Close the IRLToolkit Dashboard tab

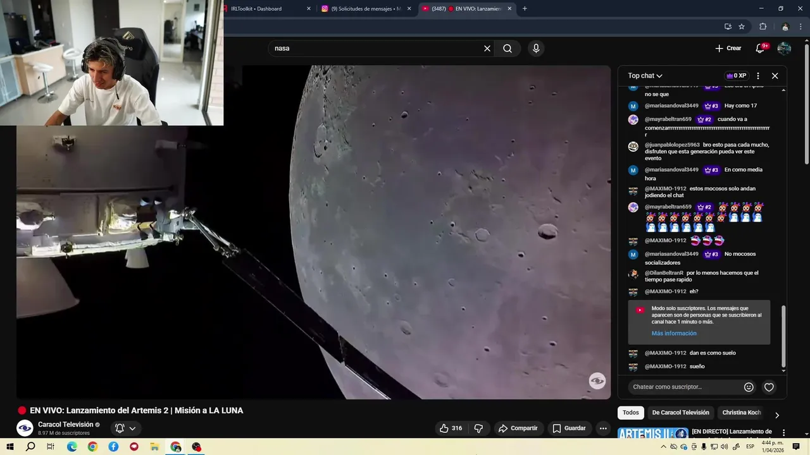[309, 8]
